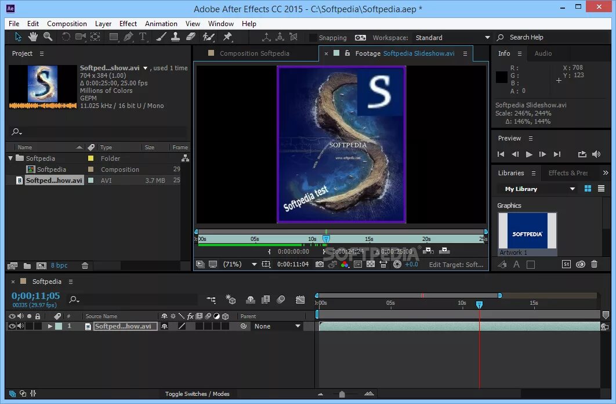The height and width of the screenshot is (404, 616).
Task: Enable the Snapping checkbox
Action: [313, 38]
